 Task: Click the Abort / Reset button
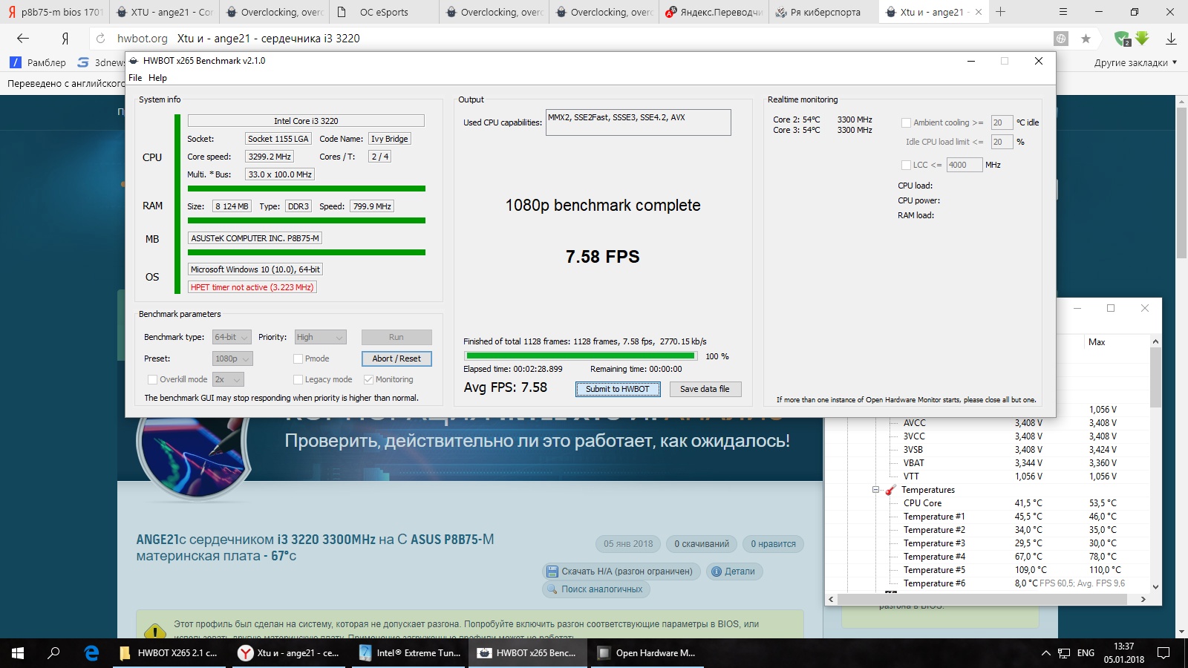(396, 358)
